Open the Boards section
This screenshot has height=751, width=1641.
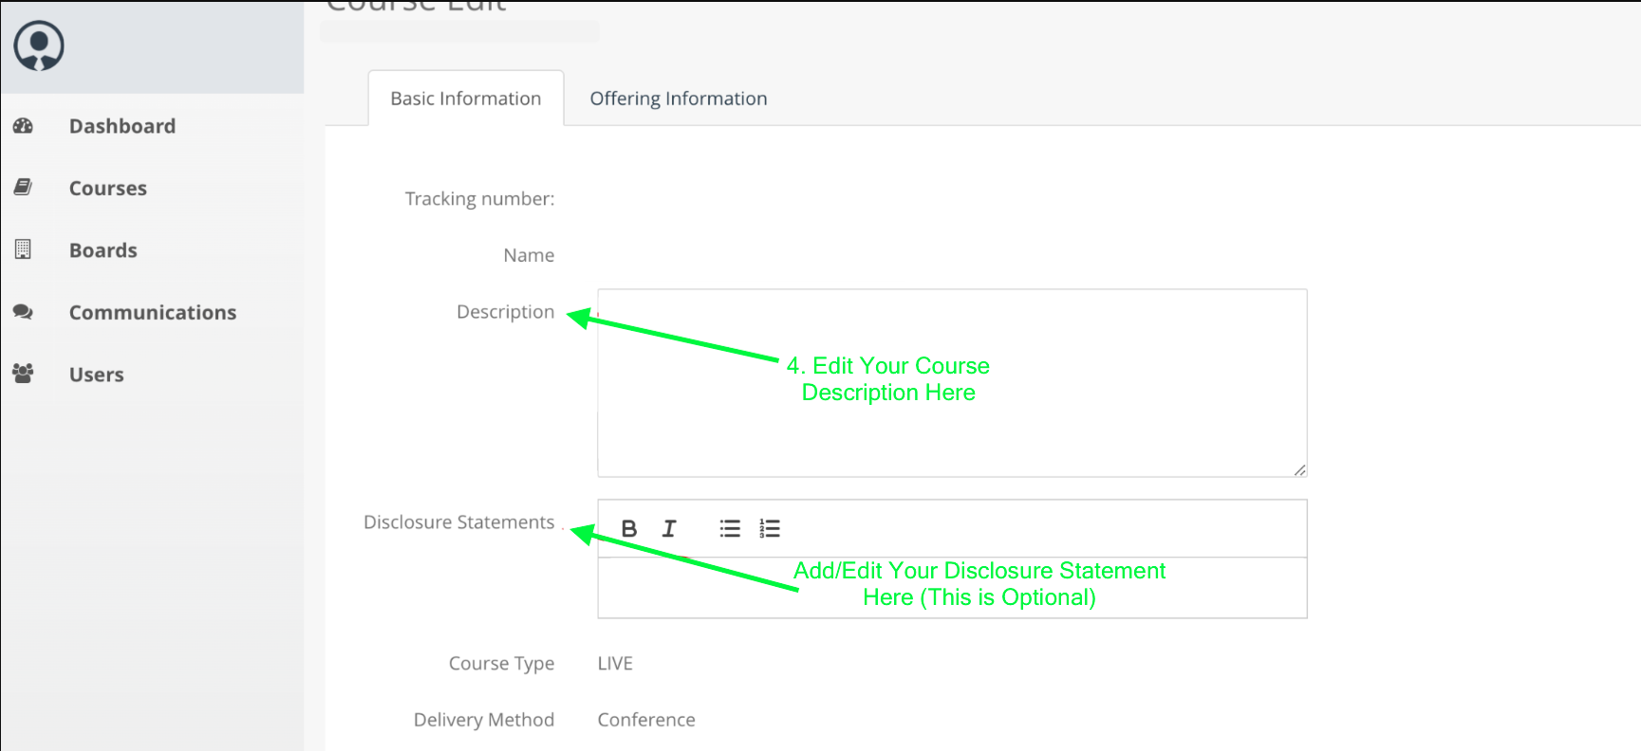[103, 250]
